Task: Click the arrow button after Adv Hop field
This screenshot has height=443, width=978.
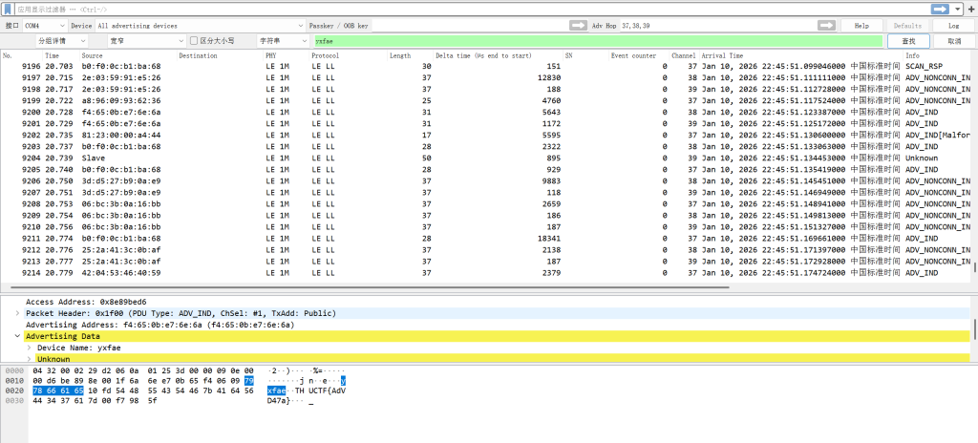Action: point(826,25)
